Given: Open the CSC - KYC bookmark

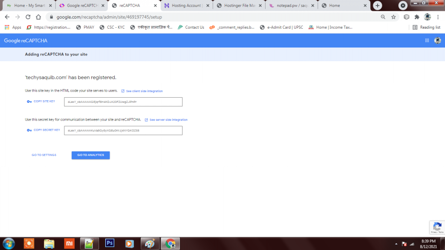Looking at the screenshot, I should coord(112,27).
